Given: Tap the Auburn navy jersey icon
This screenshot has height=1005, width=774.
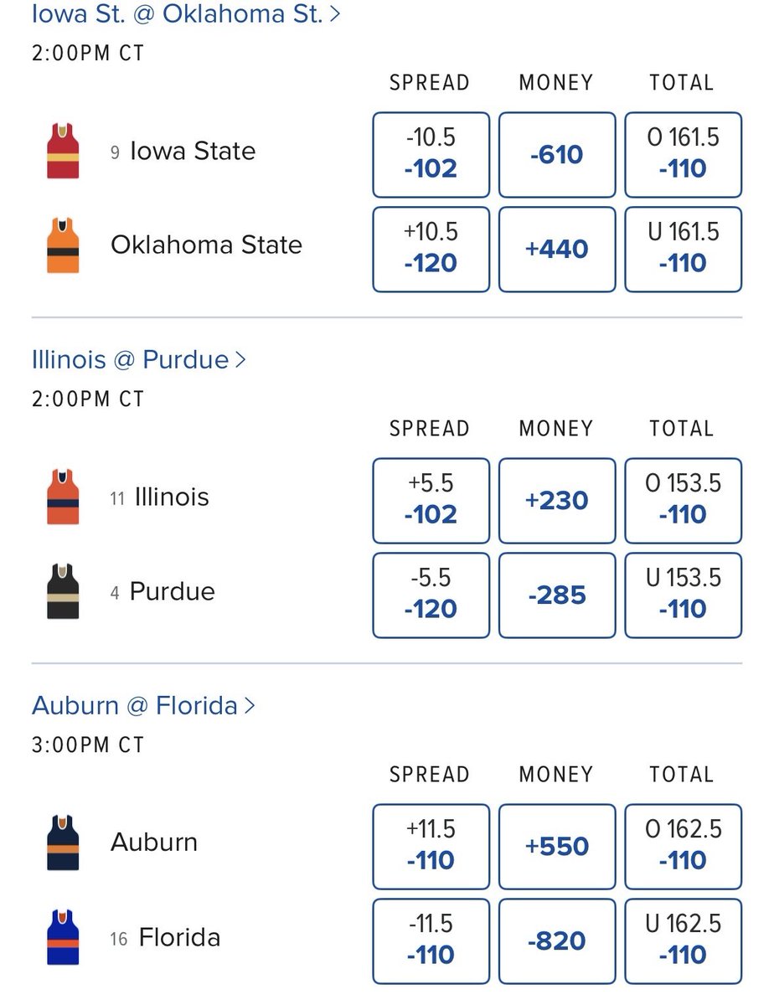Looking at the screenshot, I should (63, 843).
